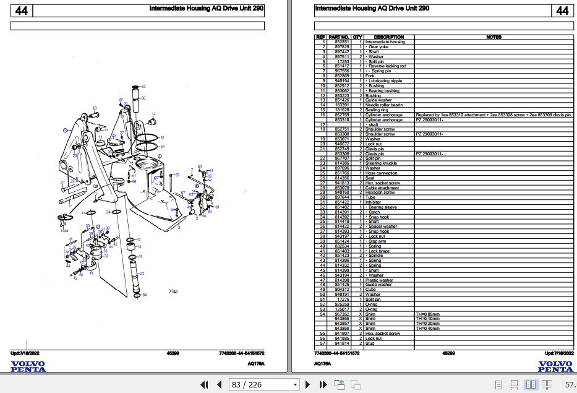Enable continuous scrolling page layout
Screen dimensions: 577x393
[514, 385]
